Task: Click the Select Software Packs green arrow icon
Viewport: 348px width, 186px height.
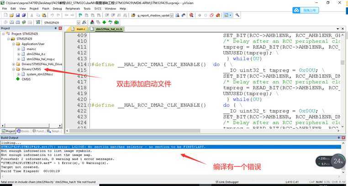Action: click(x=110, y=22)
